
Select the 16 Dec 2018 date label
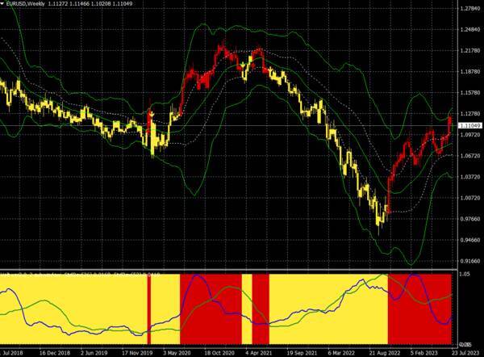coord(55,353)
